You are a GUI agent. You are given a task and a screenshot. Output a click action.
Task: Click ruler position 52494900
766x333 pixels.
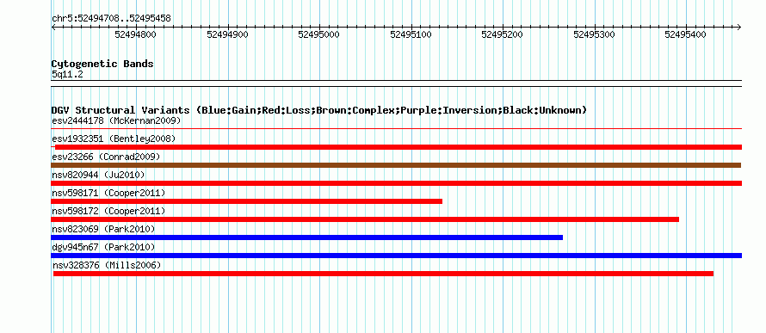227,34
